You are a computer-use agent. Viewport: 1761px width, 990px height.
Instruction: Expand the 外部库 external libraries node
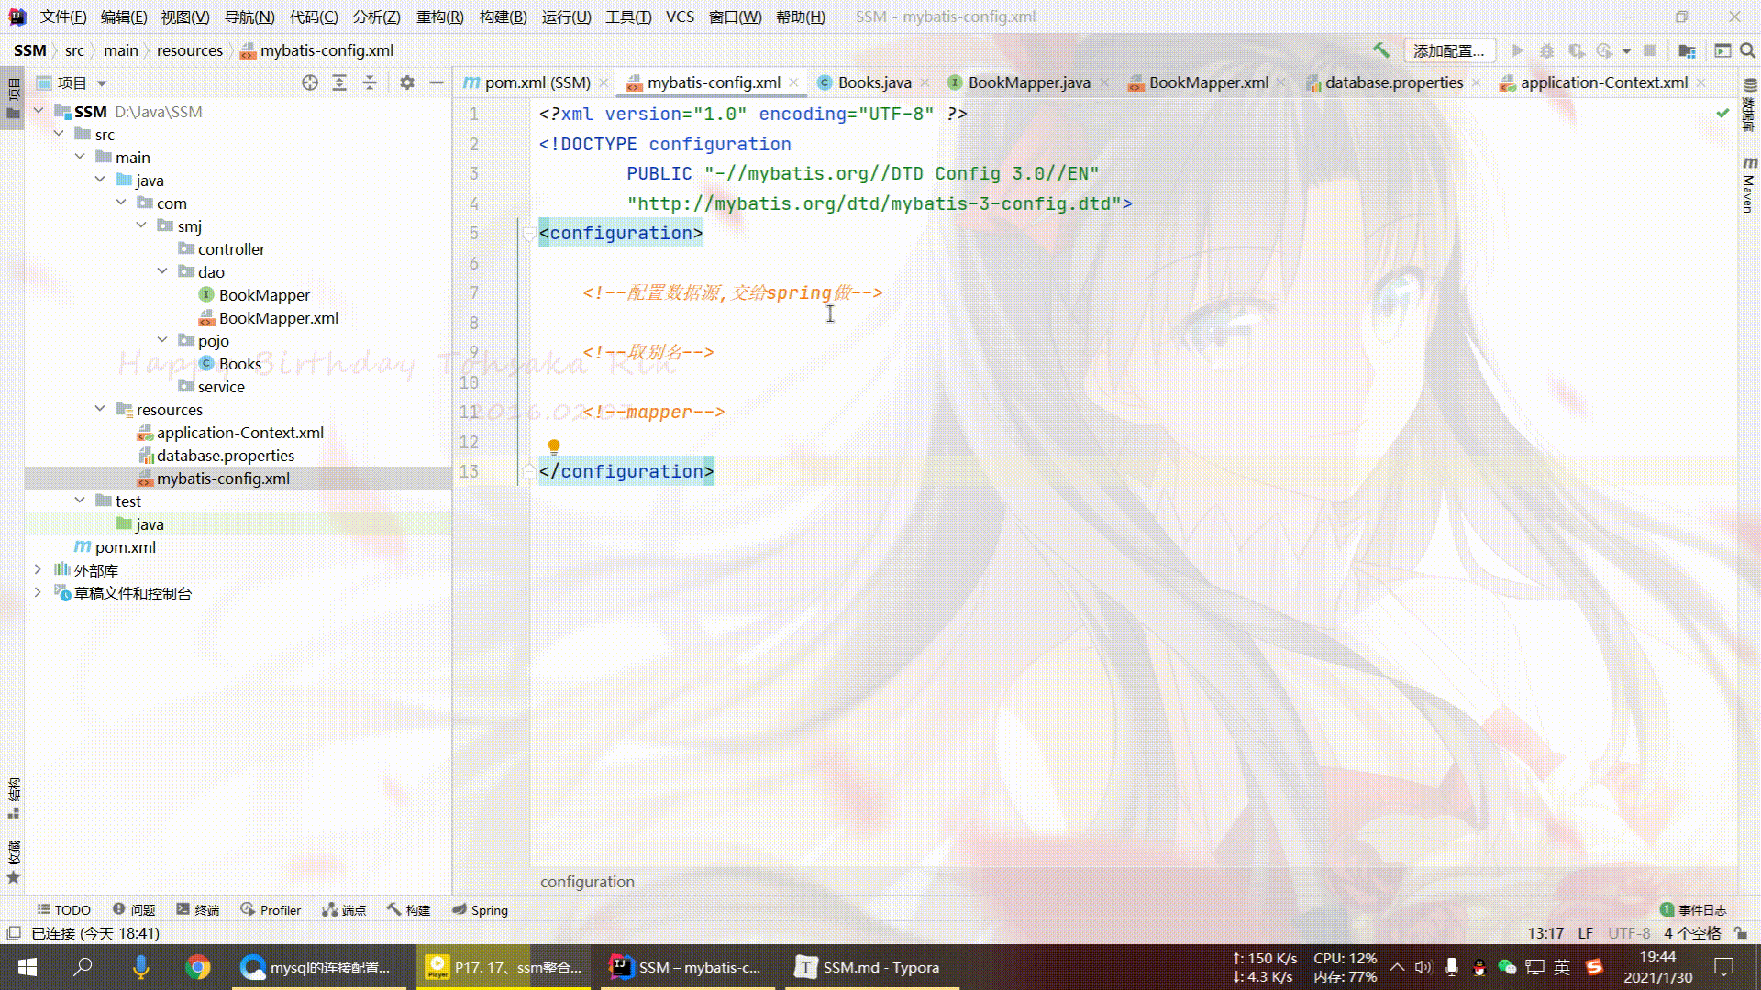(x=38, y=569)
